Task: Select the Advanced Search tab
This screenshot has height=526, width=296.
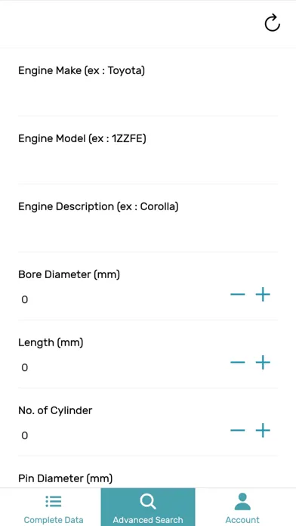Action: pyautogui.click(x=148, y=507)
